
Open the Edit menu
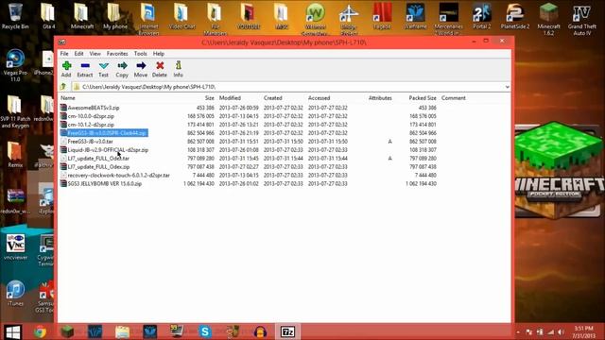[x=78, y=54]
